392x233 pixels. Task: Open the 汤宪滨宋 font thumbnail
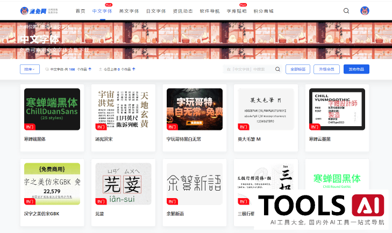tap(123, 109)
